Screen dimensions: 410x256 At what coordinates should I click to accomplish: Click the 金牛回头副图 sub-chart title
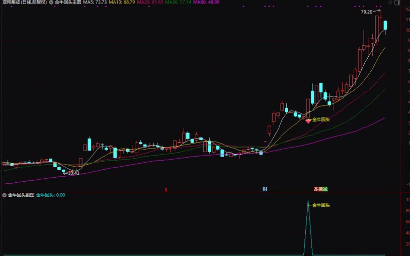(x=21, y=195)
